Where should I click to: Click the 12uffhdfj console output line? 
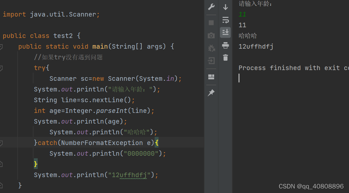256,46
